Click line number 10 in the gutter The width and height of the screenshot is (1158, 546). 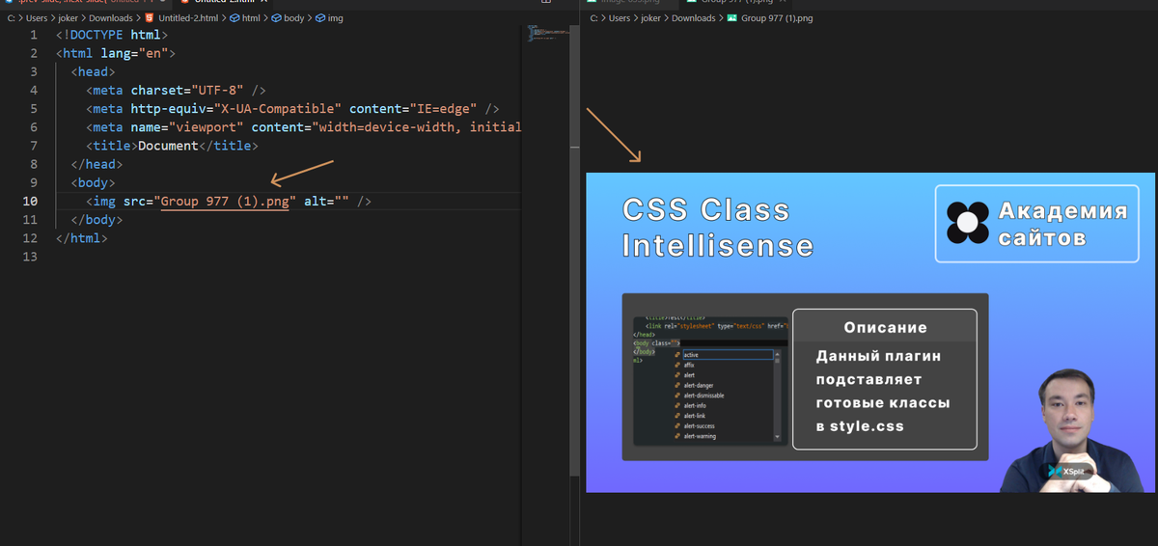[30, 201]
